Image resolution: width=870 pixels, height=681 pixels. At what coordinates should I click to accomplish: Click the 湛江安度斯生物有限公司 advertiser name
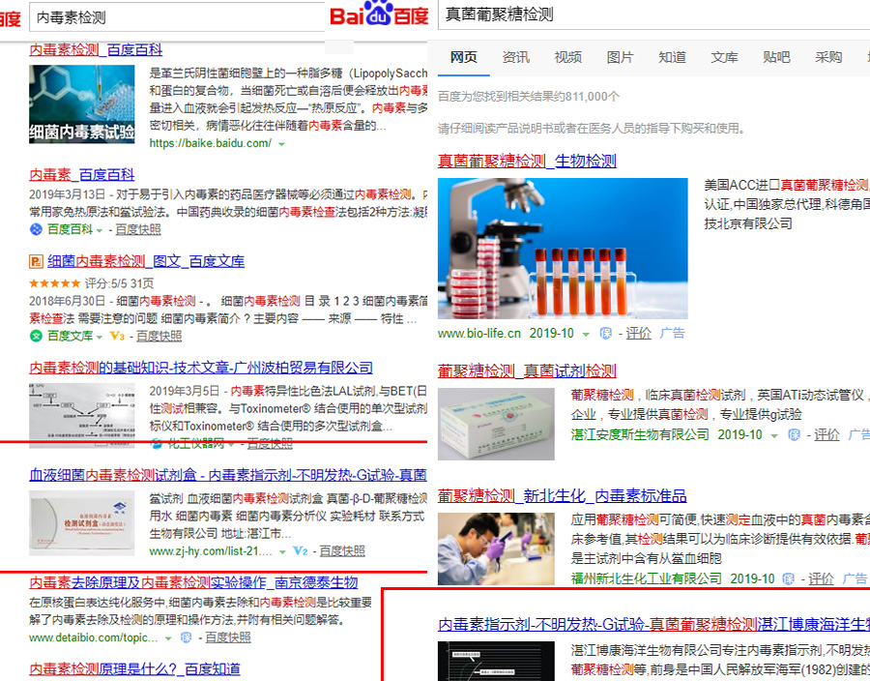pos(640,434)
